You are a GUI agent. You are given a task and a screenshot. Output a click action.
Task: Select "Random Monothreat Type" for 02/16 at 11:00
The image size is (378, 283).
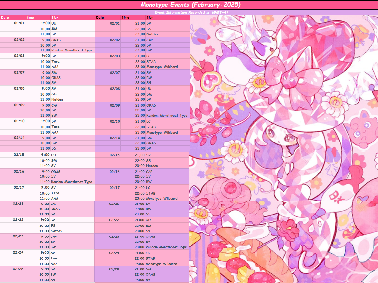pyautogui.click(x=71, y=182)
